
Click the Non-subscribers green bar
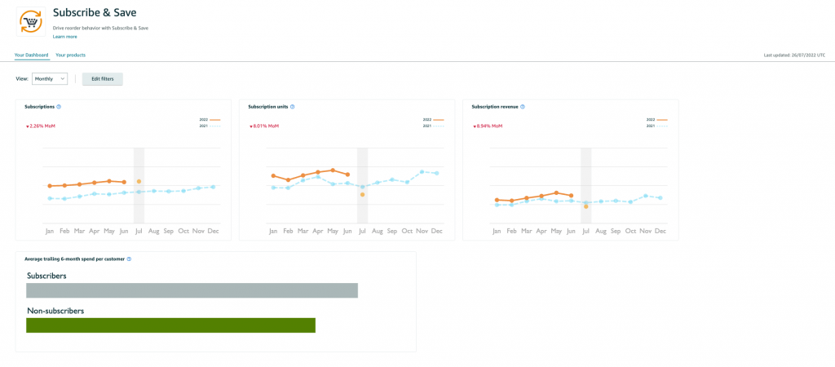coord(170,325)
